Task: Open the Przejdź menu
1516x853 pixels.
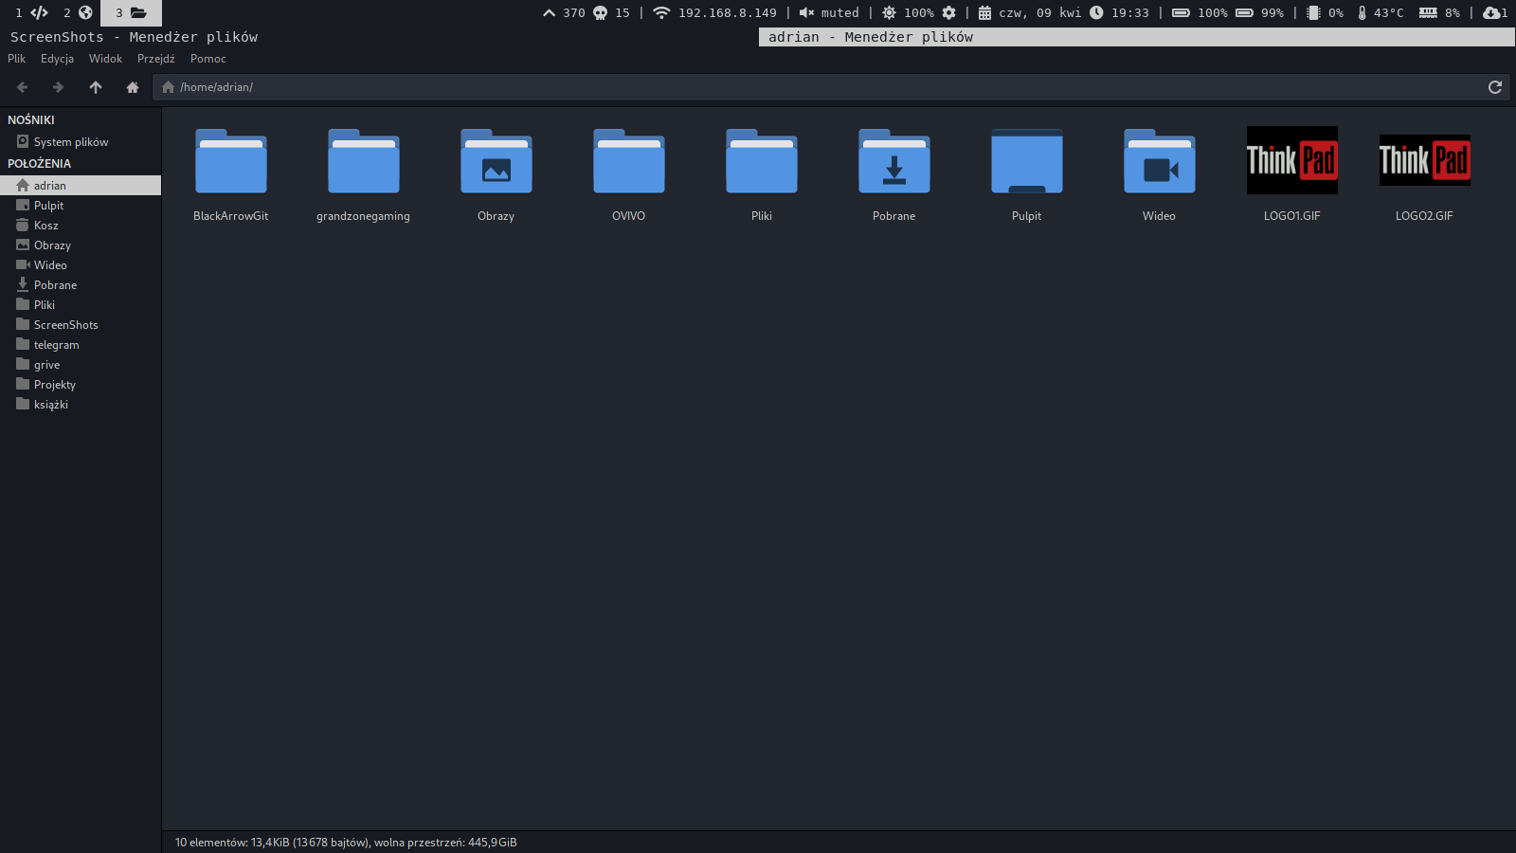Action: pyautogui.click(x=156, y=59)
